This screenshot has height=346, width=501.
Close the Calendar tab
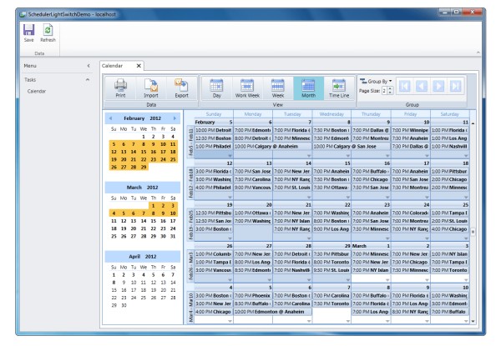click(x=139, y=65)
